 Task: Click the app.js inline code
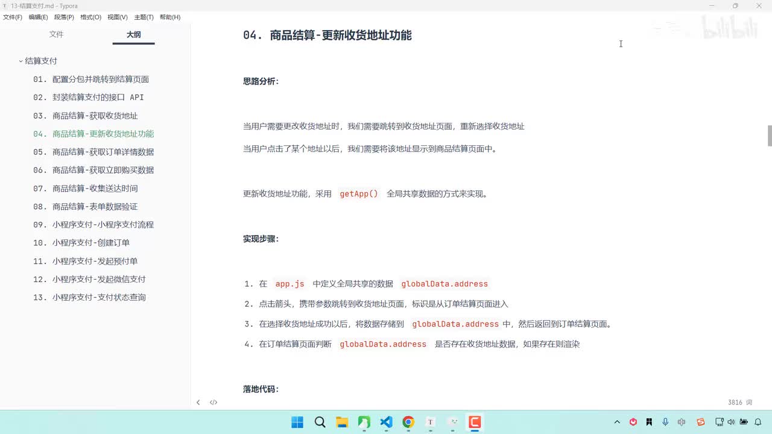pyautogui.click(x=290, y=283)
